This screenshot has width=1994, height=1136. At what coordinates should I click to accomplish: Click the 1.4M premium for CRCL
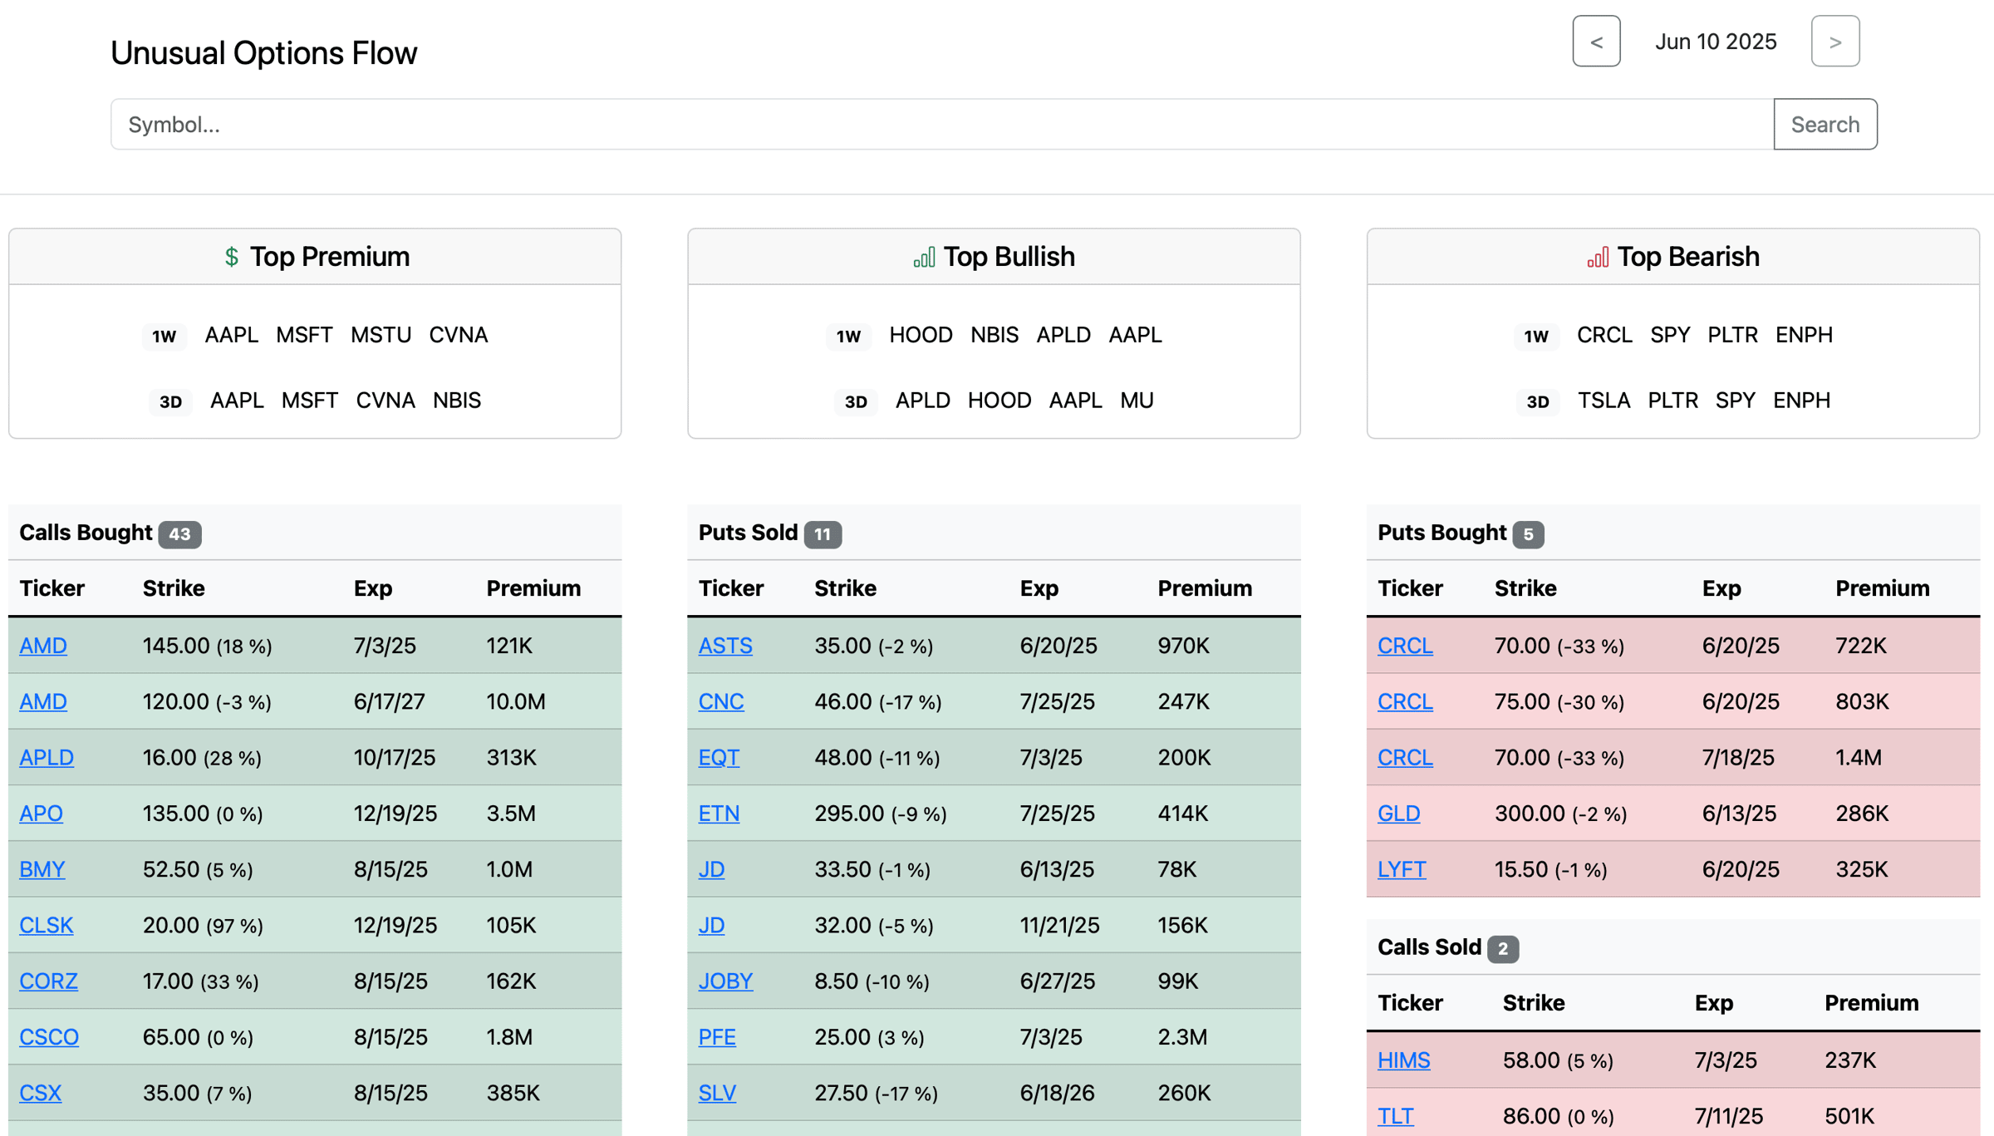point(1858,757)
